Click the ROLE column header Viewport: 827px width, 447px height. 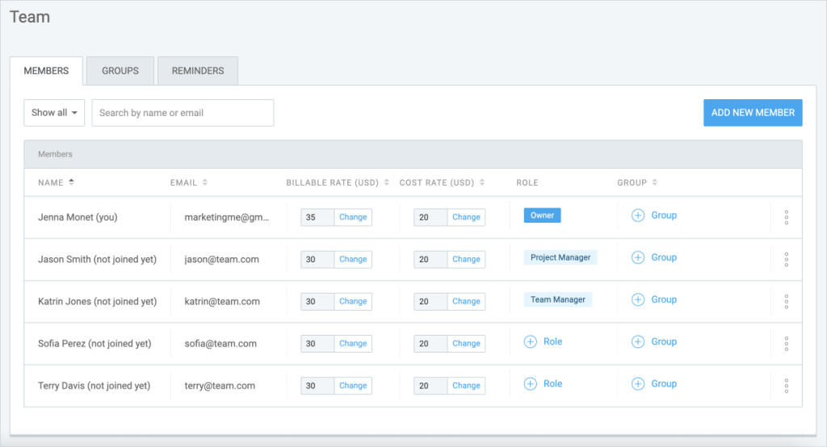coord(527,182)
